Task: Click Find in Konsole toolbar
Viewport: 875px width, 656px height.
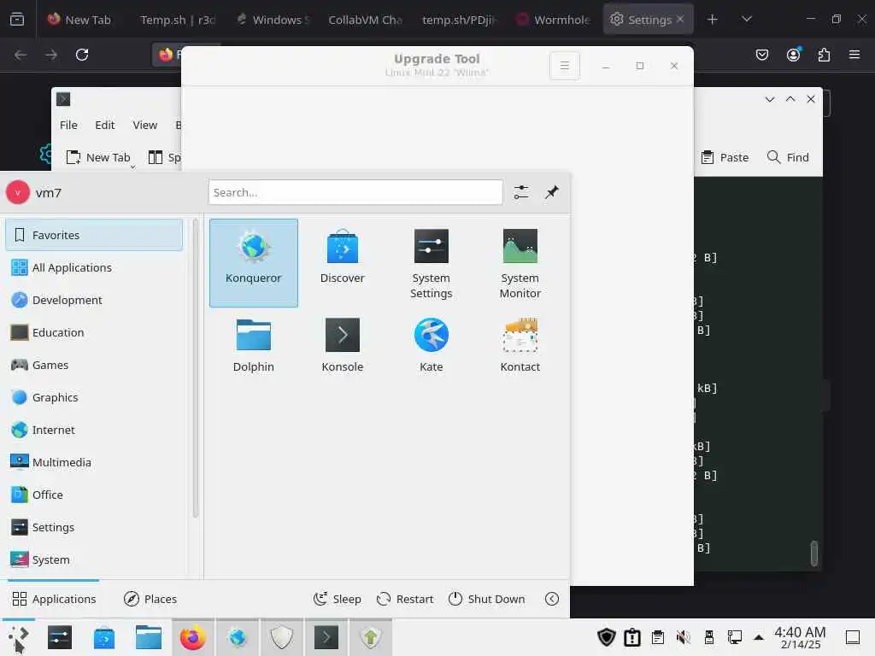Action: point(788,157)
